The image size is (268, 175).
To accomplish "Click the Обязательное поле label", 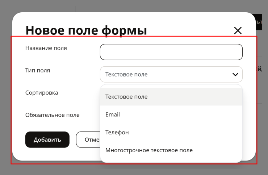I will pyautogui.click(x=52, y=115).
